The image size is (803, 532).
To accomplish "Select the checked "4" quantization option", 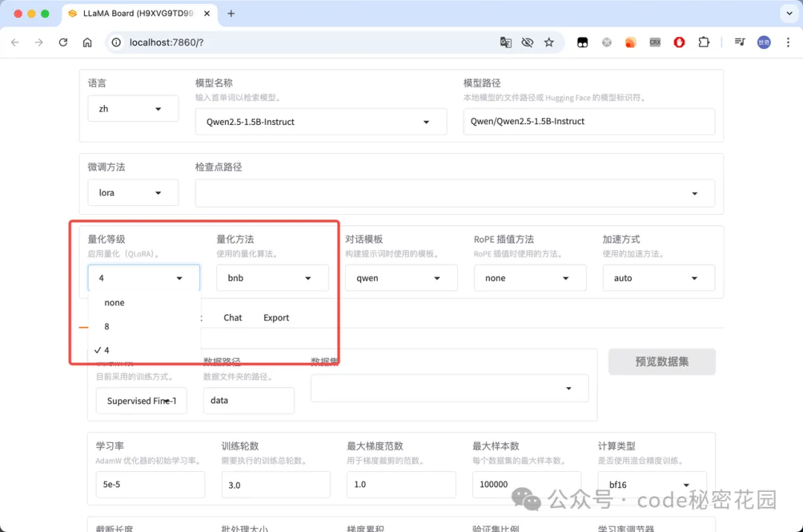I will tap(107, 350).
